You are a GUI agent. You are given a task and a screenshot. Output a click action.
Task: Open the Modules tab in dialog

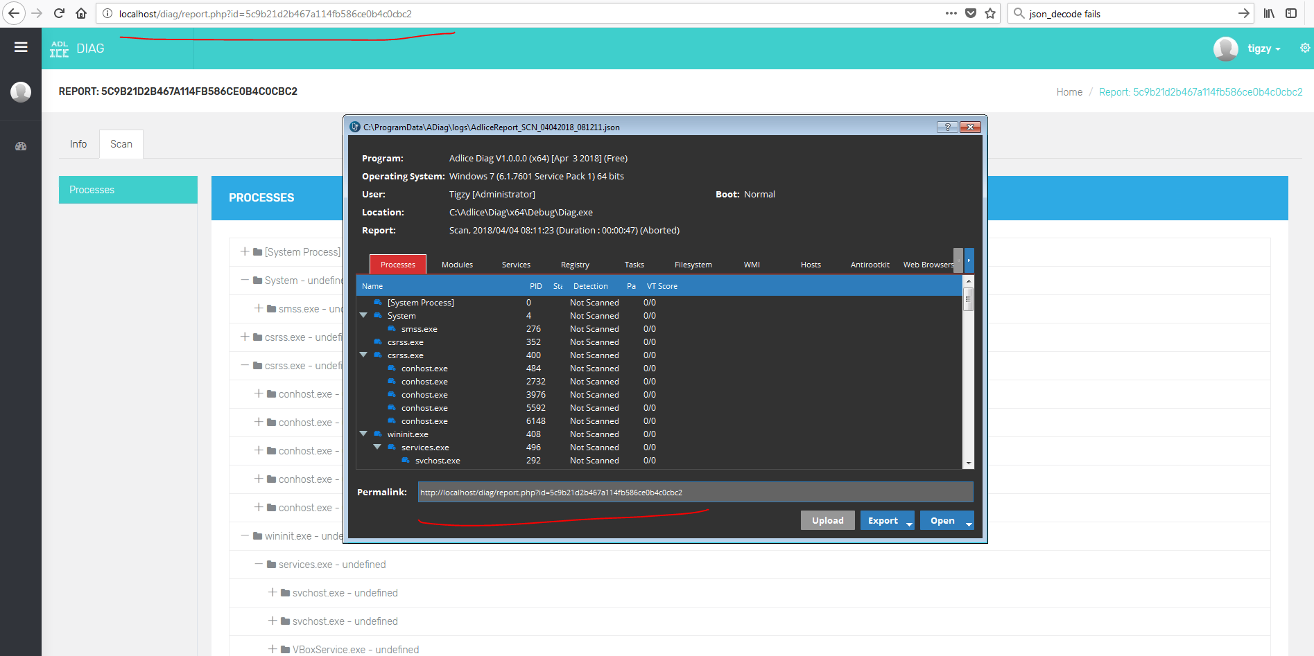click(x=457, y=265)
